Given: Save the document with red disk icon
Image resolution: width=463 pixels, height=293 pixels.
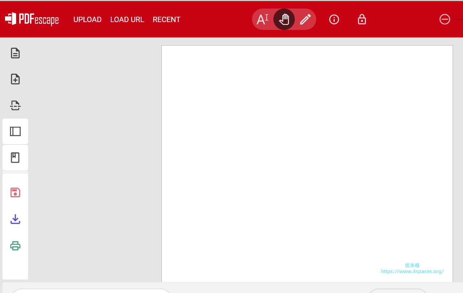Looking at the screenshot, I should pos(15,193).
